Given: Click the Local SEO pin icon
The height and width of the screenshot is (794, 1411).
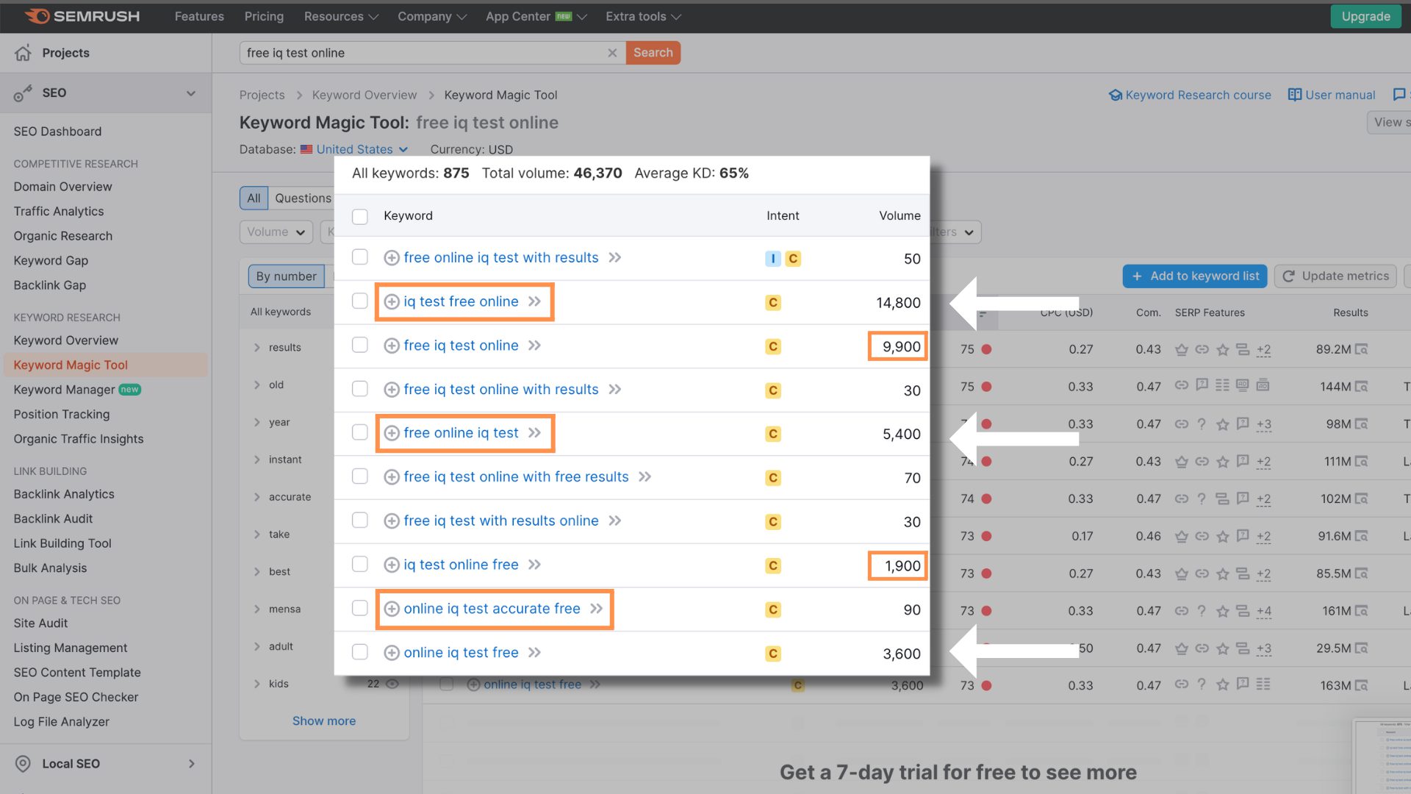Looking at the screenshot, I should (x=23, y=764).
